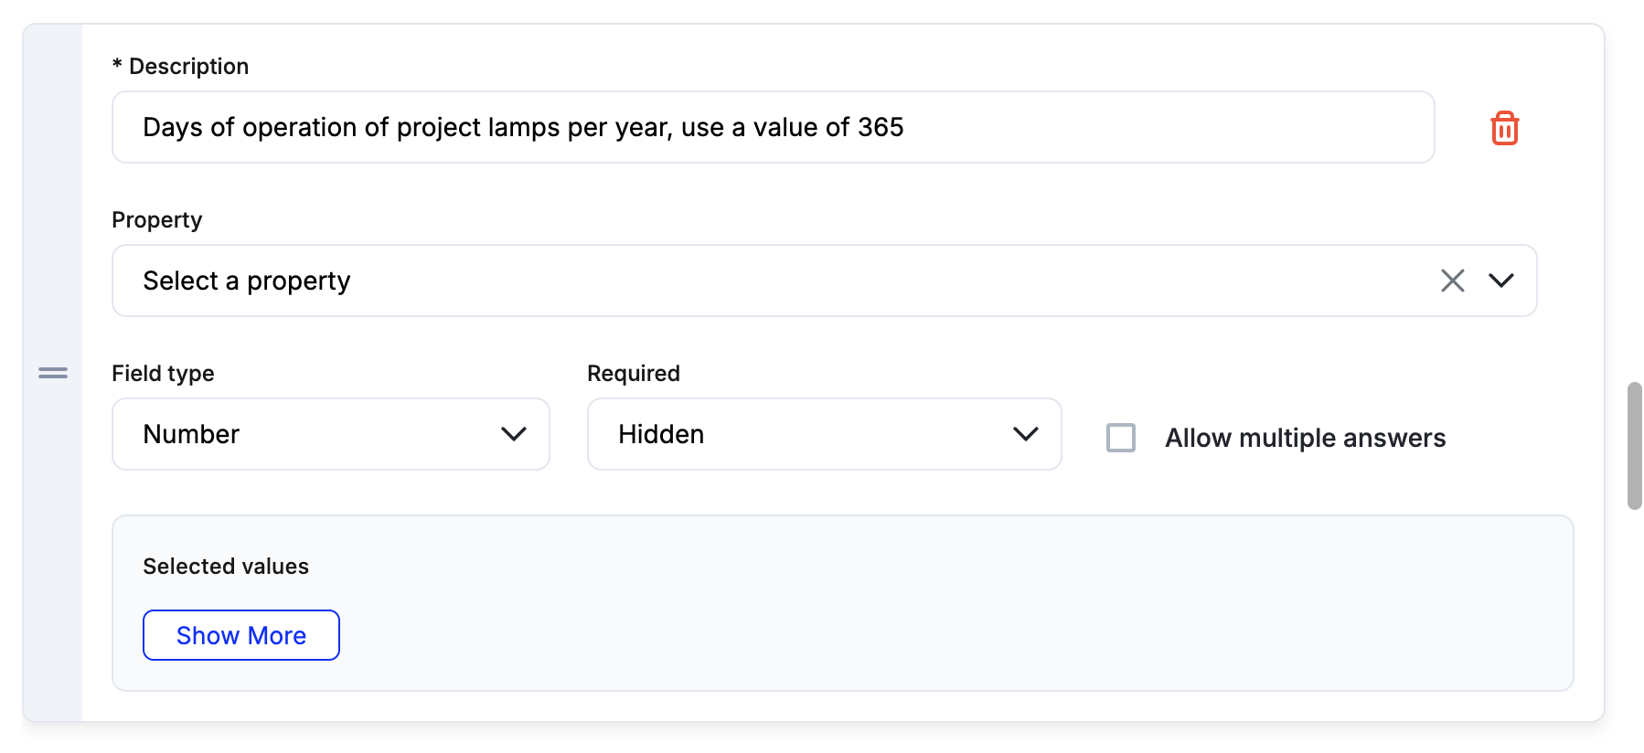Enable the Allow multiple answers checkbox
Screen dimensions: 1644x753
coord(1121,438)
